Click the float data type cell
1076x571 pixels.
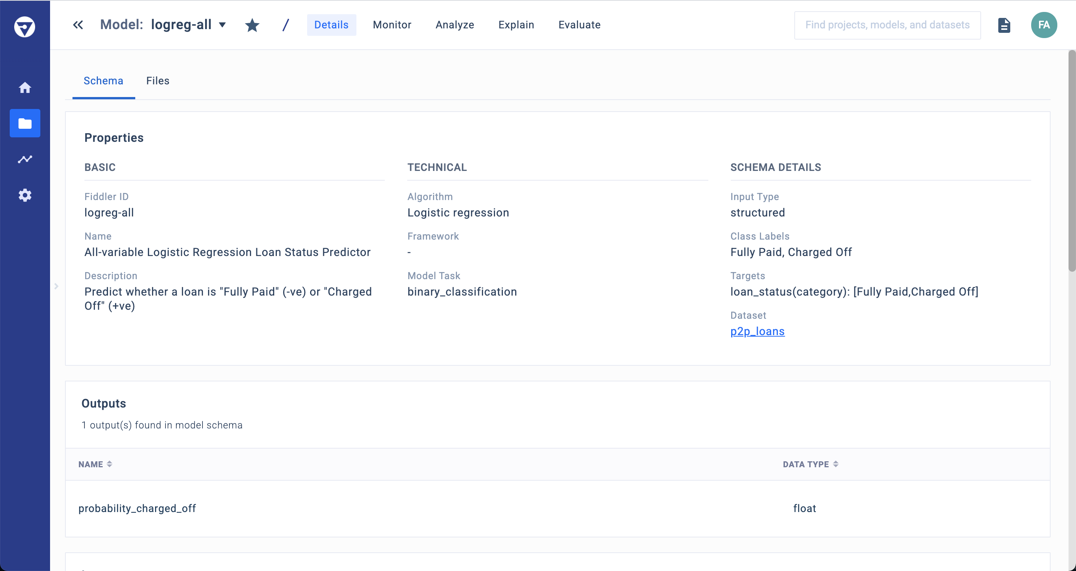(x=804, y=508)
